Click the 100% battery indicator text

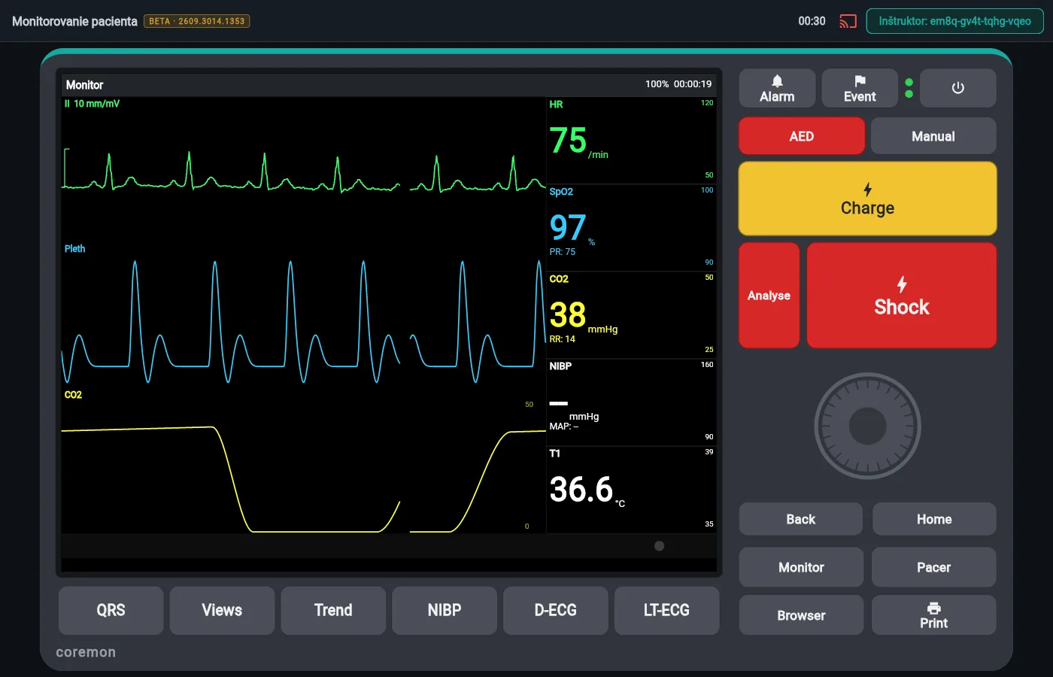point(657,84)
